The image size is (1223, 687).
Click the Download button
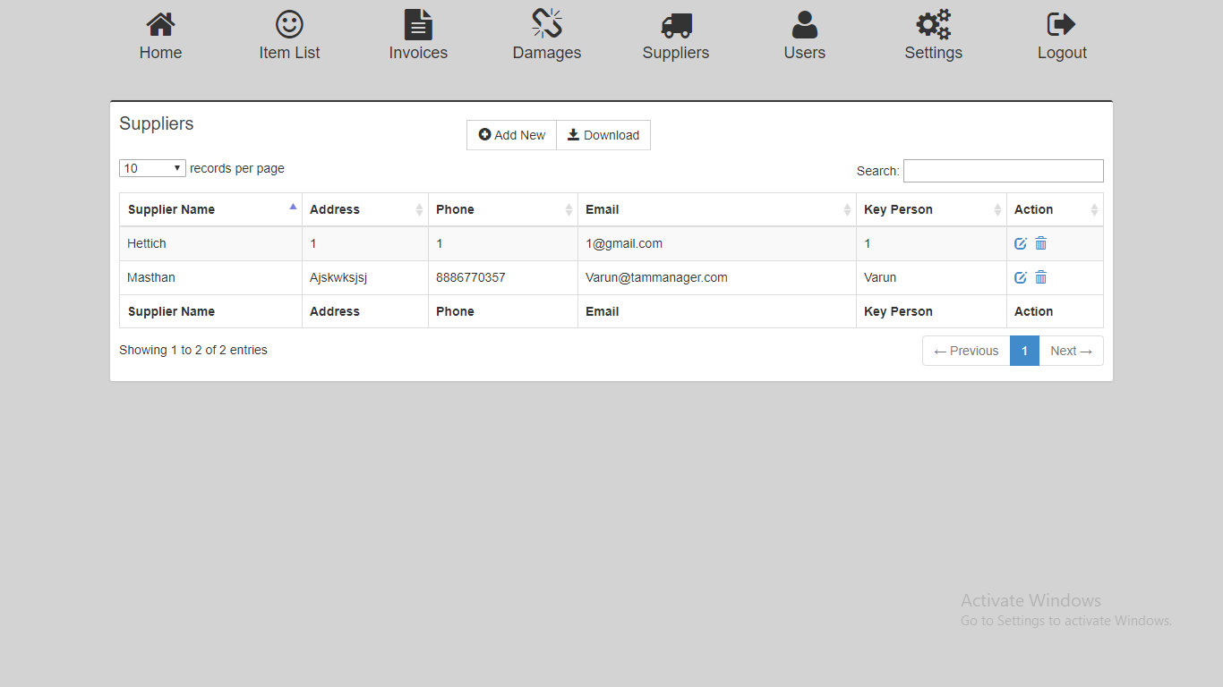603,135
